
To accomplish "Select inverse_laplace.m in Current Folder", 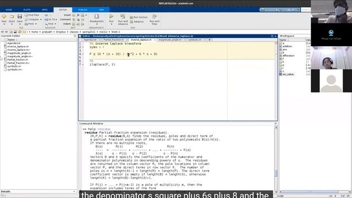I will click(x=18, y=46).
